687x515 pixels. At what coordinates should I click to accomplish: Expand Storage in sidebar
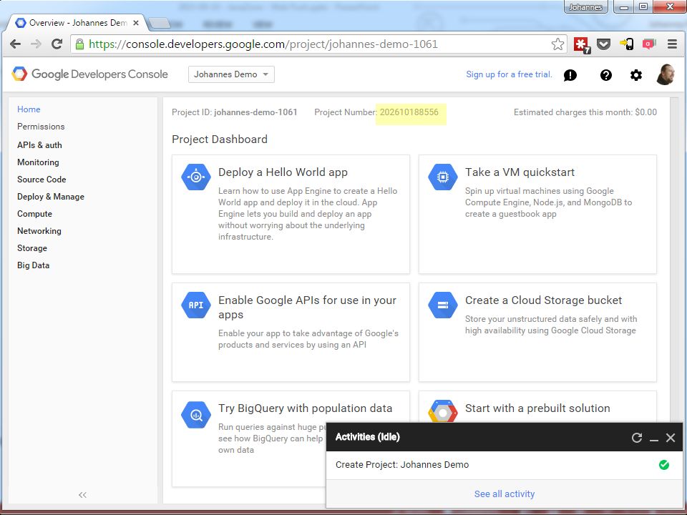coord(32,248)
